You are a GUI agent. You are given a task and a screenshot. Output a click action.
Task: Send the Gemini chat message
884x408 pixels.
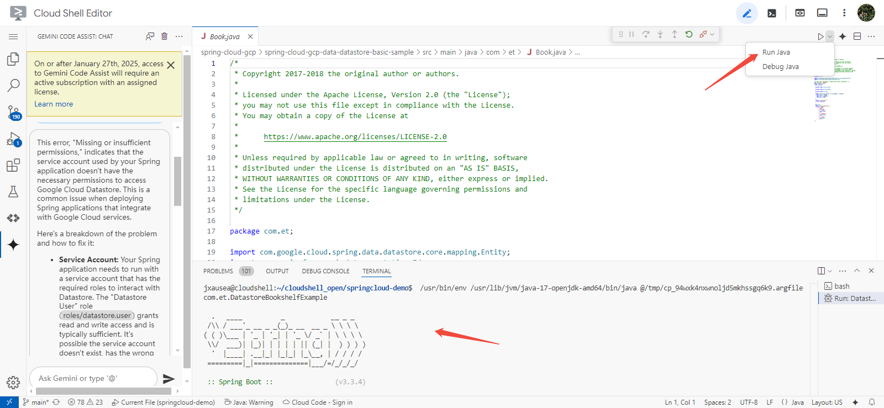169,378
